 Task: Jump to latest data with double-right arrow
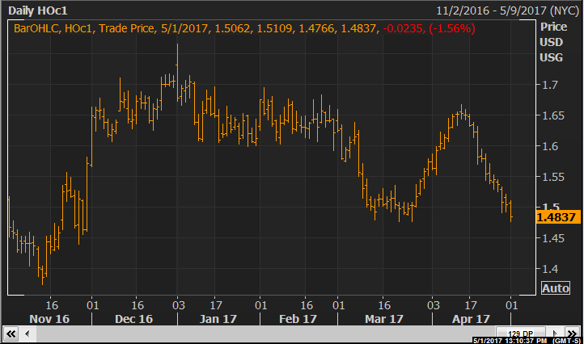click(x=572, y=333)
